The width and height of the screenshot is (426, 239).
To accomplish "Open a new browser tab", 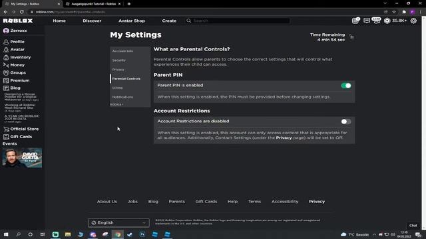I will click(129, 4).
